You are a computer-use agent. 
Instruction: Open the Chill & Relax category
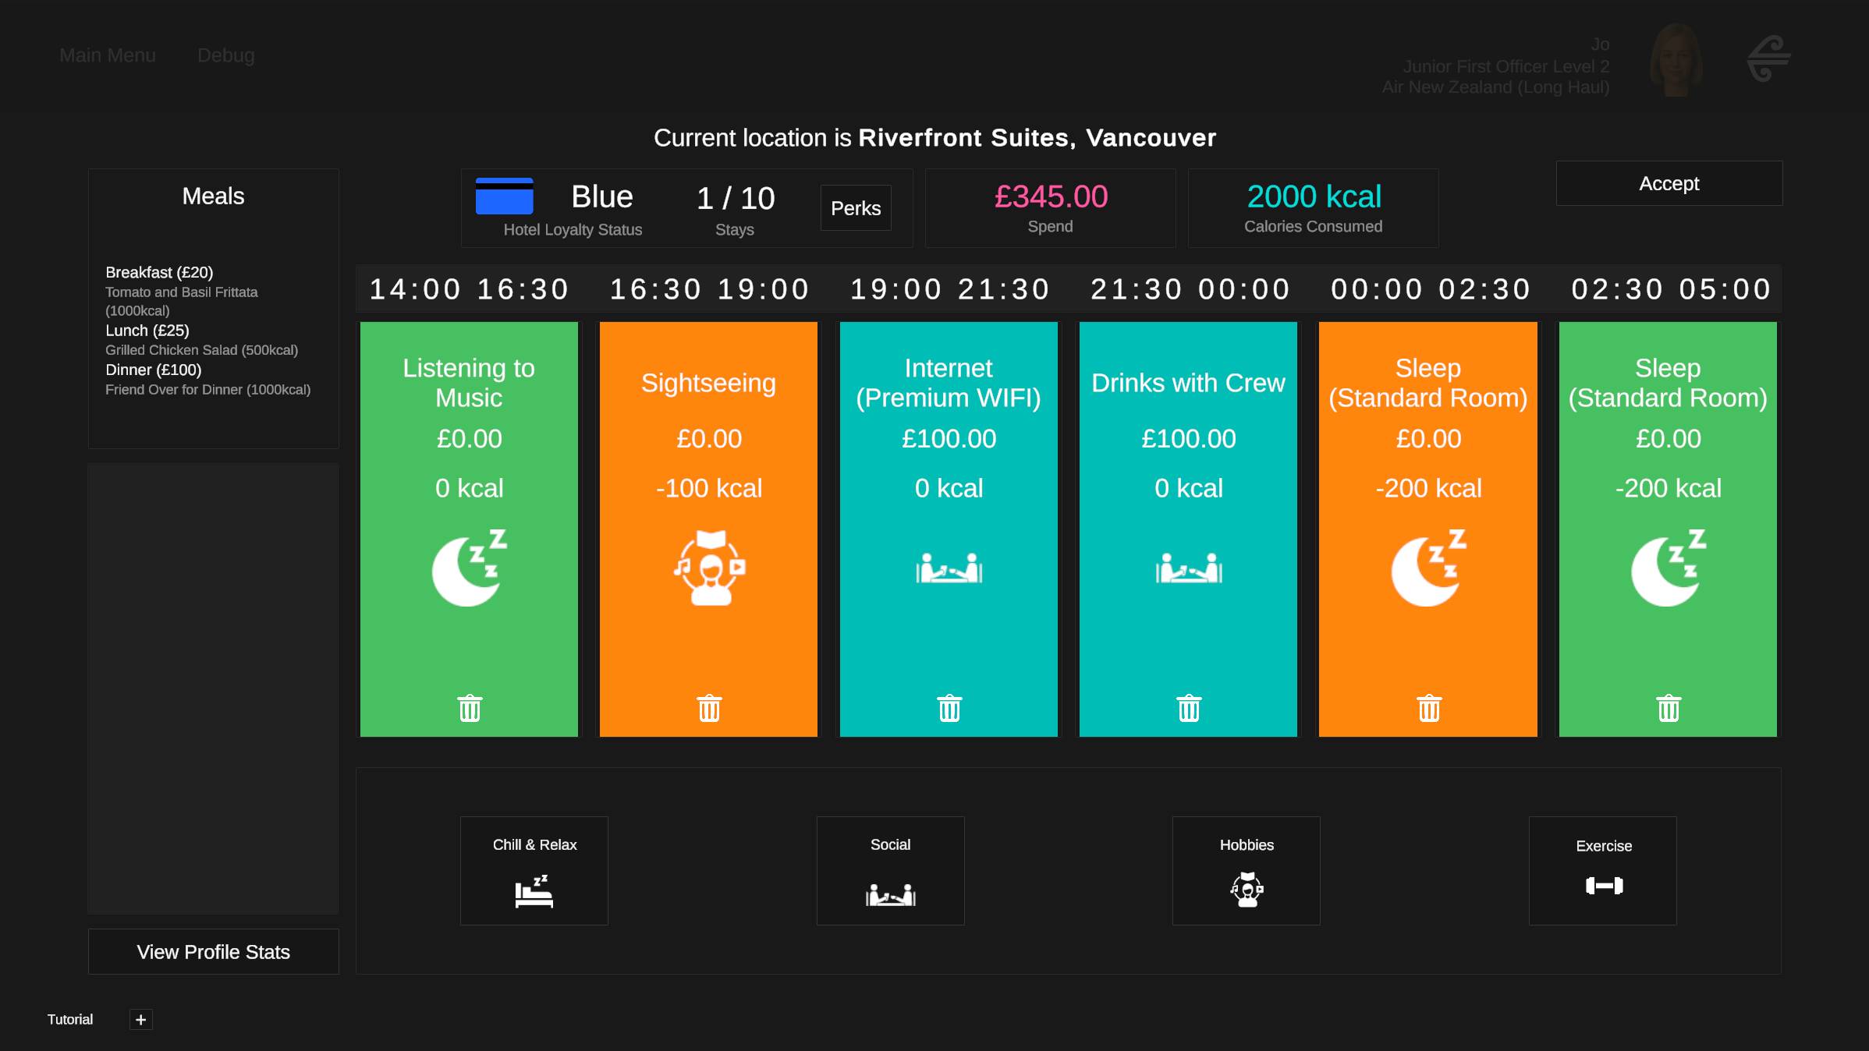[x=534, y=871]
